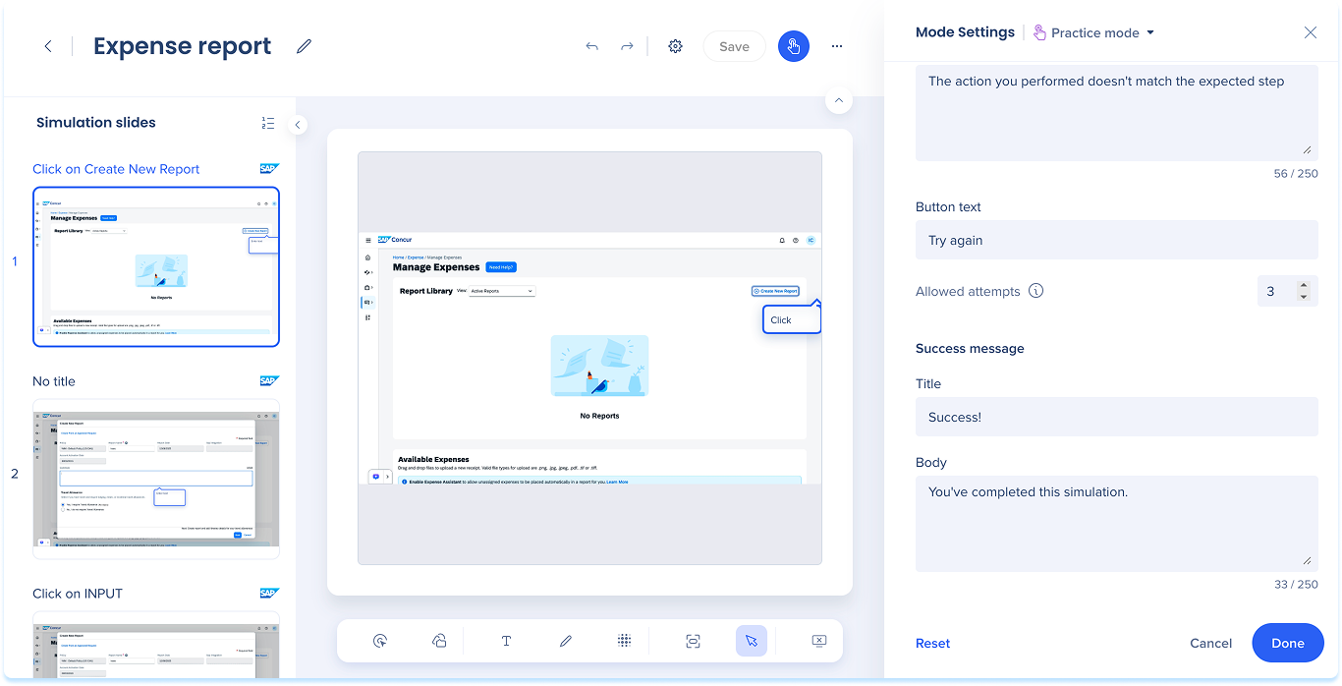Increase the Allowed attempts value

pos(1304,286)
